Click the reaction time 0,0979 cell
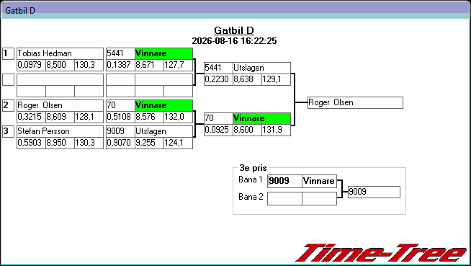 pyautogui.click(x=31, y=65)
